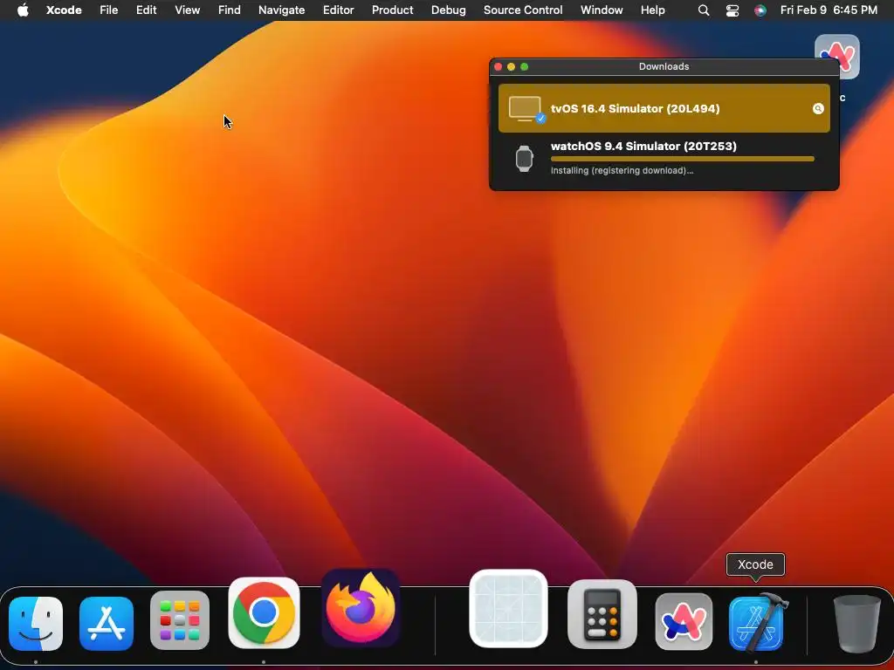Click the Xcode hammer icon in Dock
894x670 pixels.
click(757, 621)
